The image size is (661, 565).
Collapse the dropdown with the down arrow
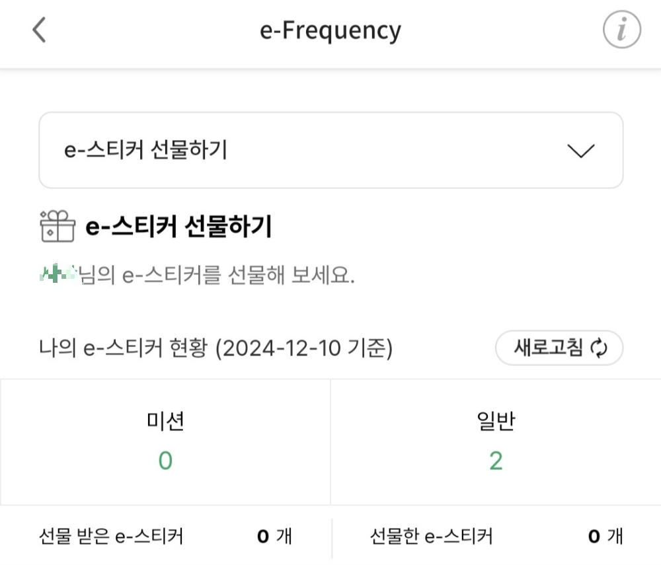pyautogui.click(x=581, y=151)
